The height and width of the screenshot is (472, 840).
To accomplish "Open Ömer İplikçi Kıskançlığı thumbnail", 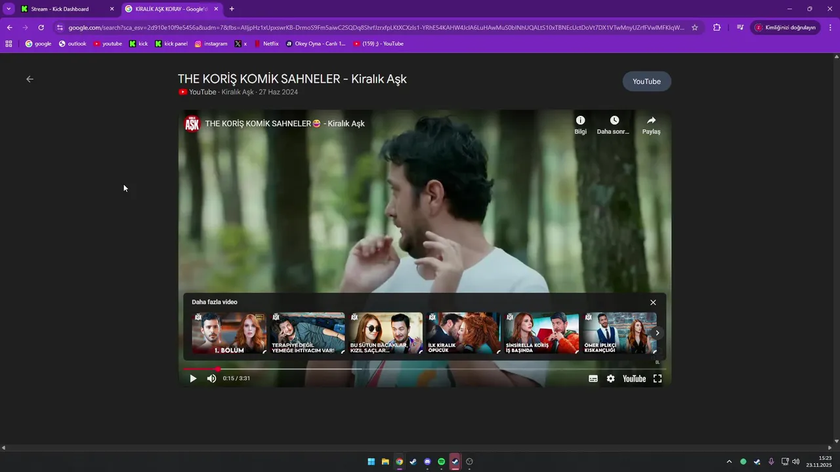I will (x=620, y=333).
